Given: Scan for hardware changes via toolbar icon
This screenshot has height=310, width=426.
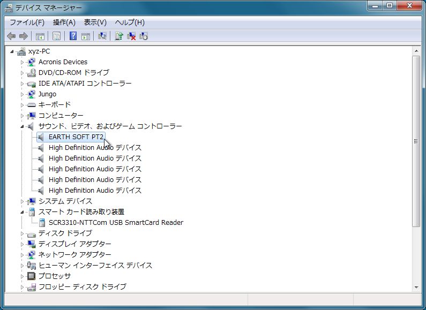Looking at the screenshot, I should pos(102,36).
